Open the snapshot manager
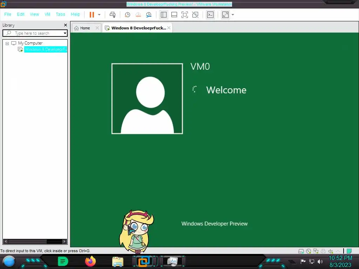This screenshot has height=269, width=359. coord(149,15)
